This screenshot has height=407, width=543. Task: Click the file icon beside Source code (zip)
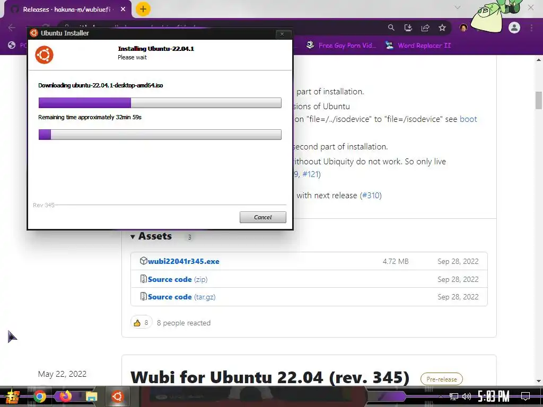click(143, 279)
